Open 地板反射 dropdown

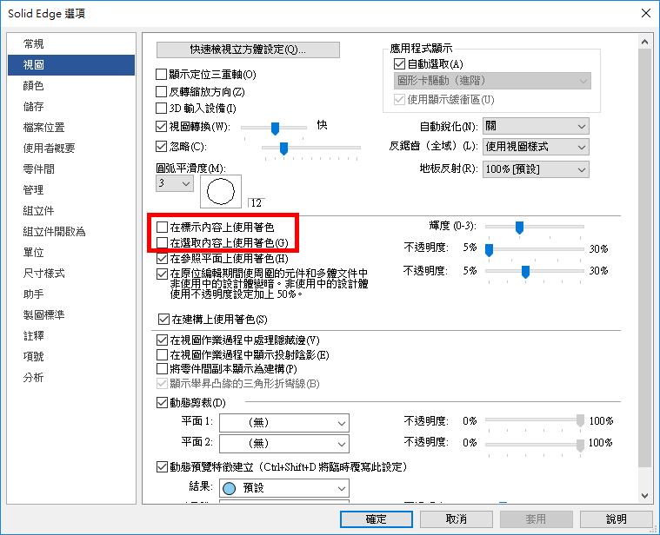click(x=536, y=169)
